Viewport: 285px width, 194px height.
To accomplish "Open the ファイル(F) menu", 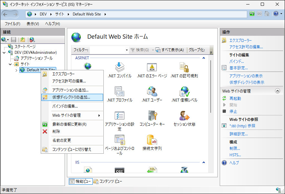I will click(x=12, y=24).
